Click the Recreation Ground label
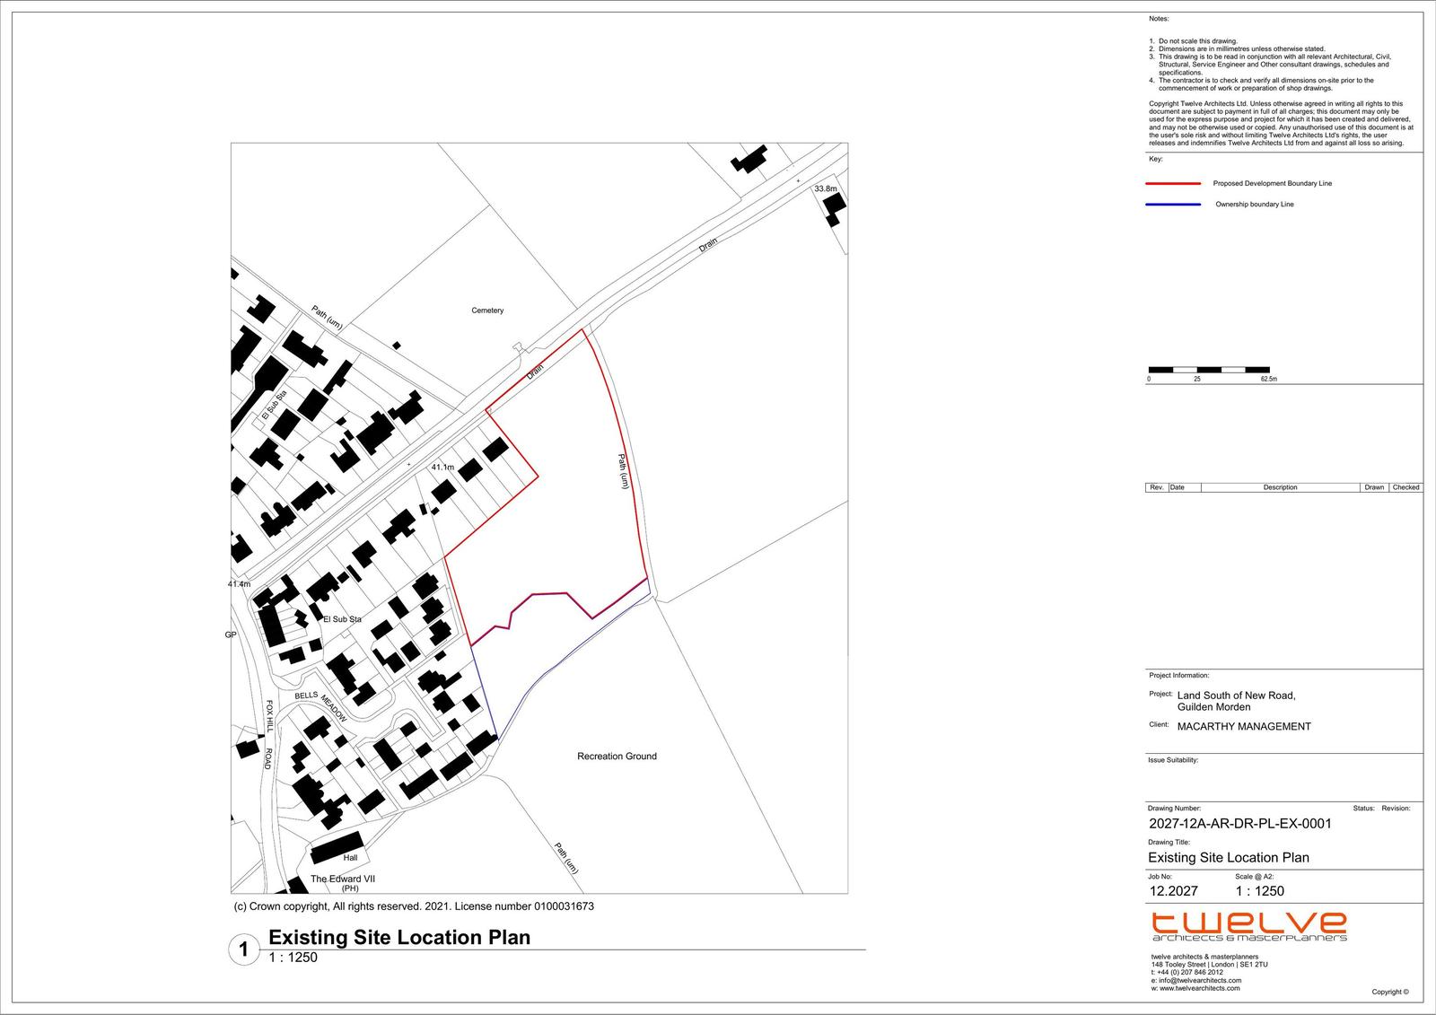This screenshot has height=1015, width=1436. pos(617,757)
